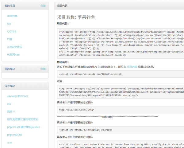Click the 如何使用： label
This screenshot has height=148, width=184.
click(x=63, y=62)
